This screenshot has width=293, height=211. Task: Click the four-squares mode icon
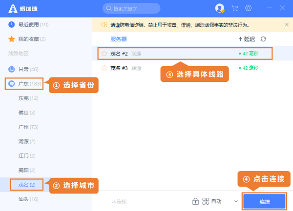(206, 201)
